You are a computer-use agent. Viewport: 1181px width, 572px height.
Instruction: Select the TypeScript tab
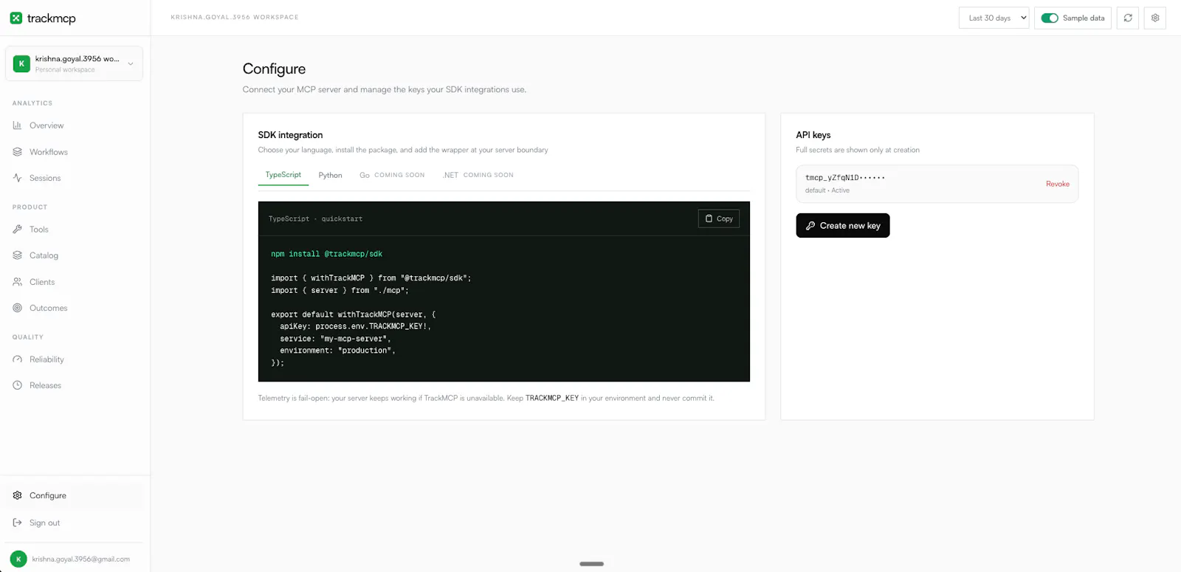point(283,175)
